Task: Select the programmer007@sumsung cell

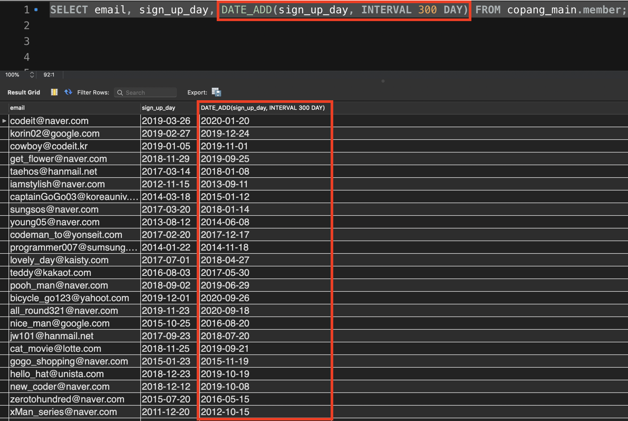Action: 74,247
